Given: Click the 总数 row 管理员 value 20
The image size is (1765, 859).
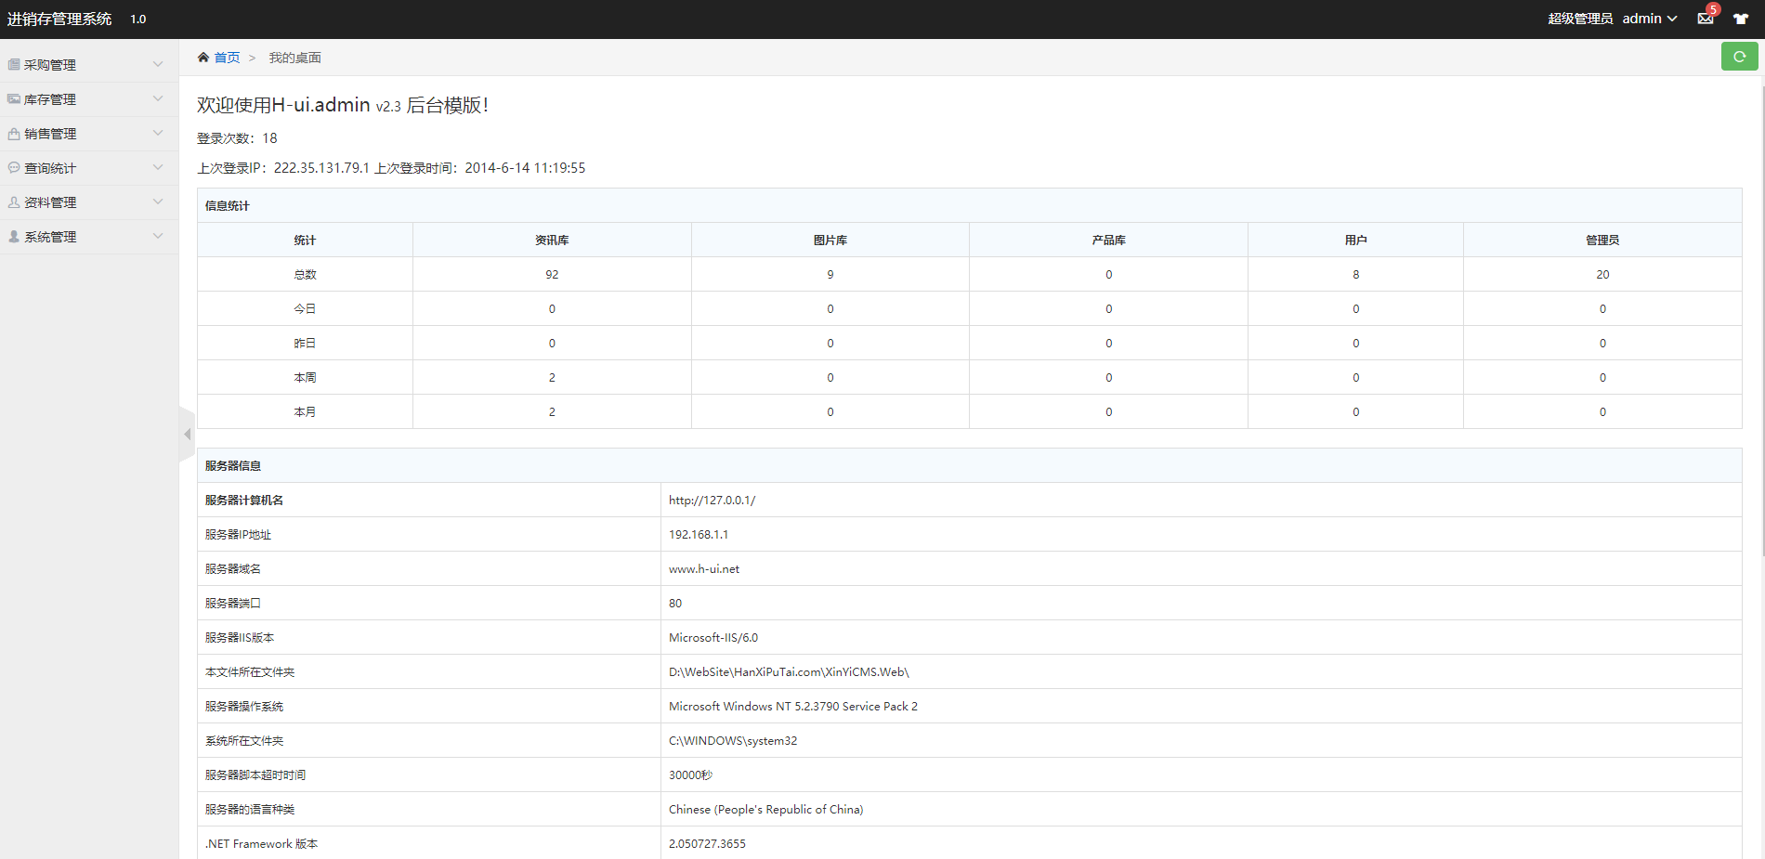Looking at the screenshot, I should point(1602,274).
